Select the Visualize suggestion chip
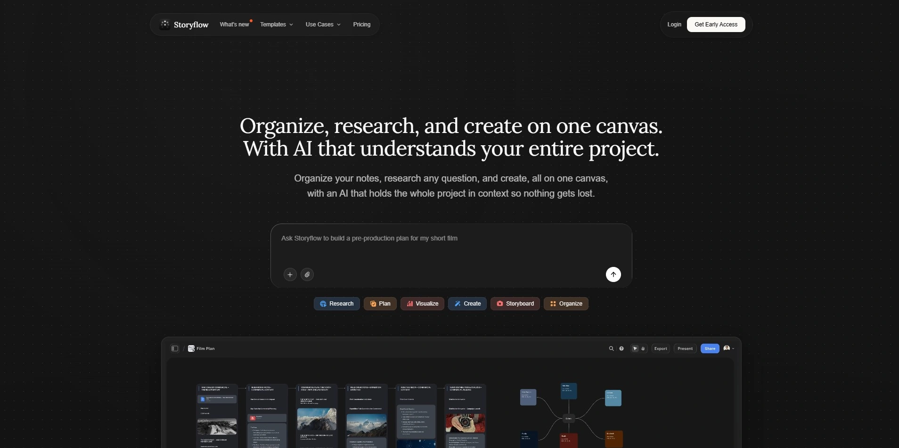The image size is (899, 448). point(422,304)
